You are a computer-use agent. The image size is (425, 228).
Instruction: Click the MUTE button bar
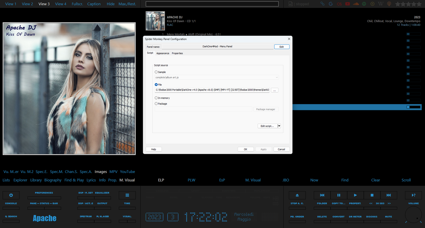click(x=388, y=221)
